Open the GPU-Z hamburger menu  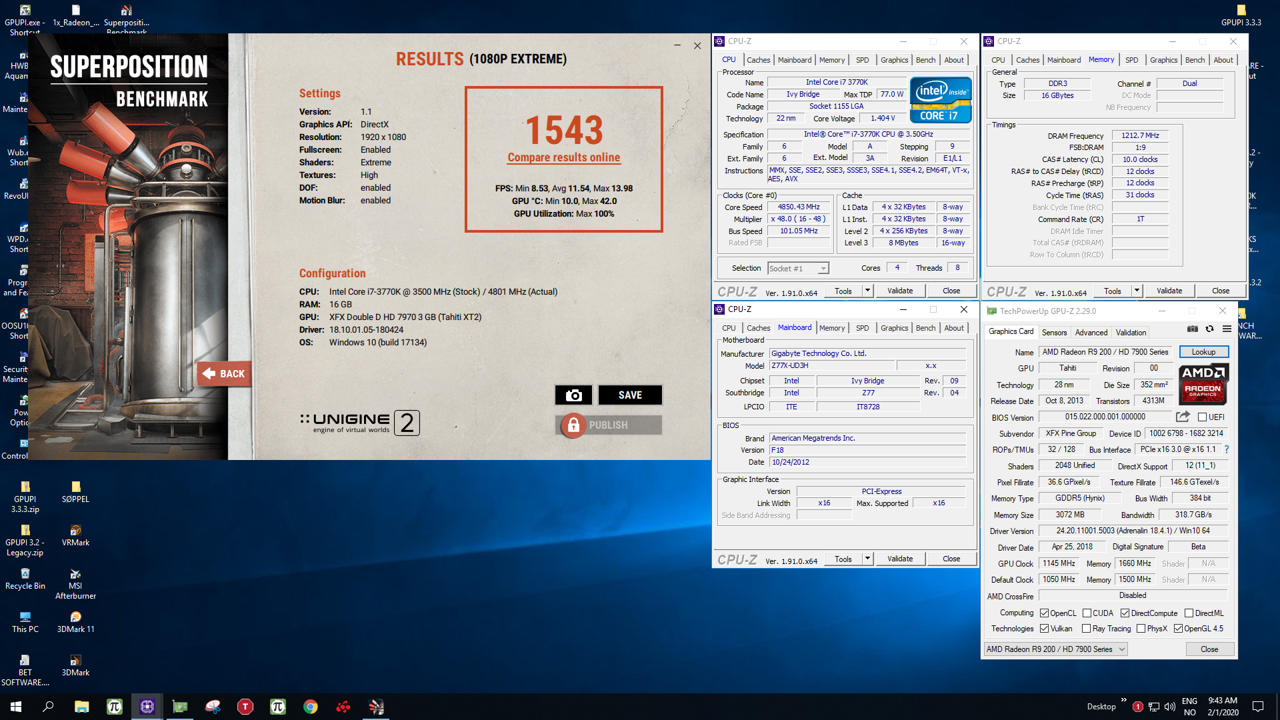click(1227, 329)
